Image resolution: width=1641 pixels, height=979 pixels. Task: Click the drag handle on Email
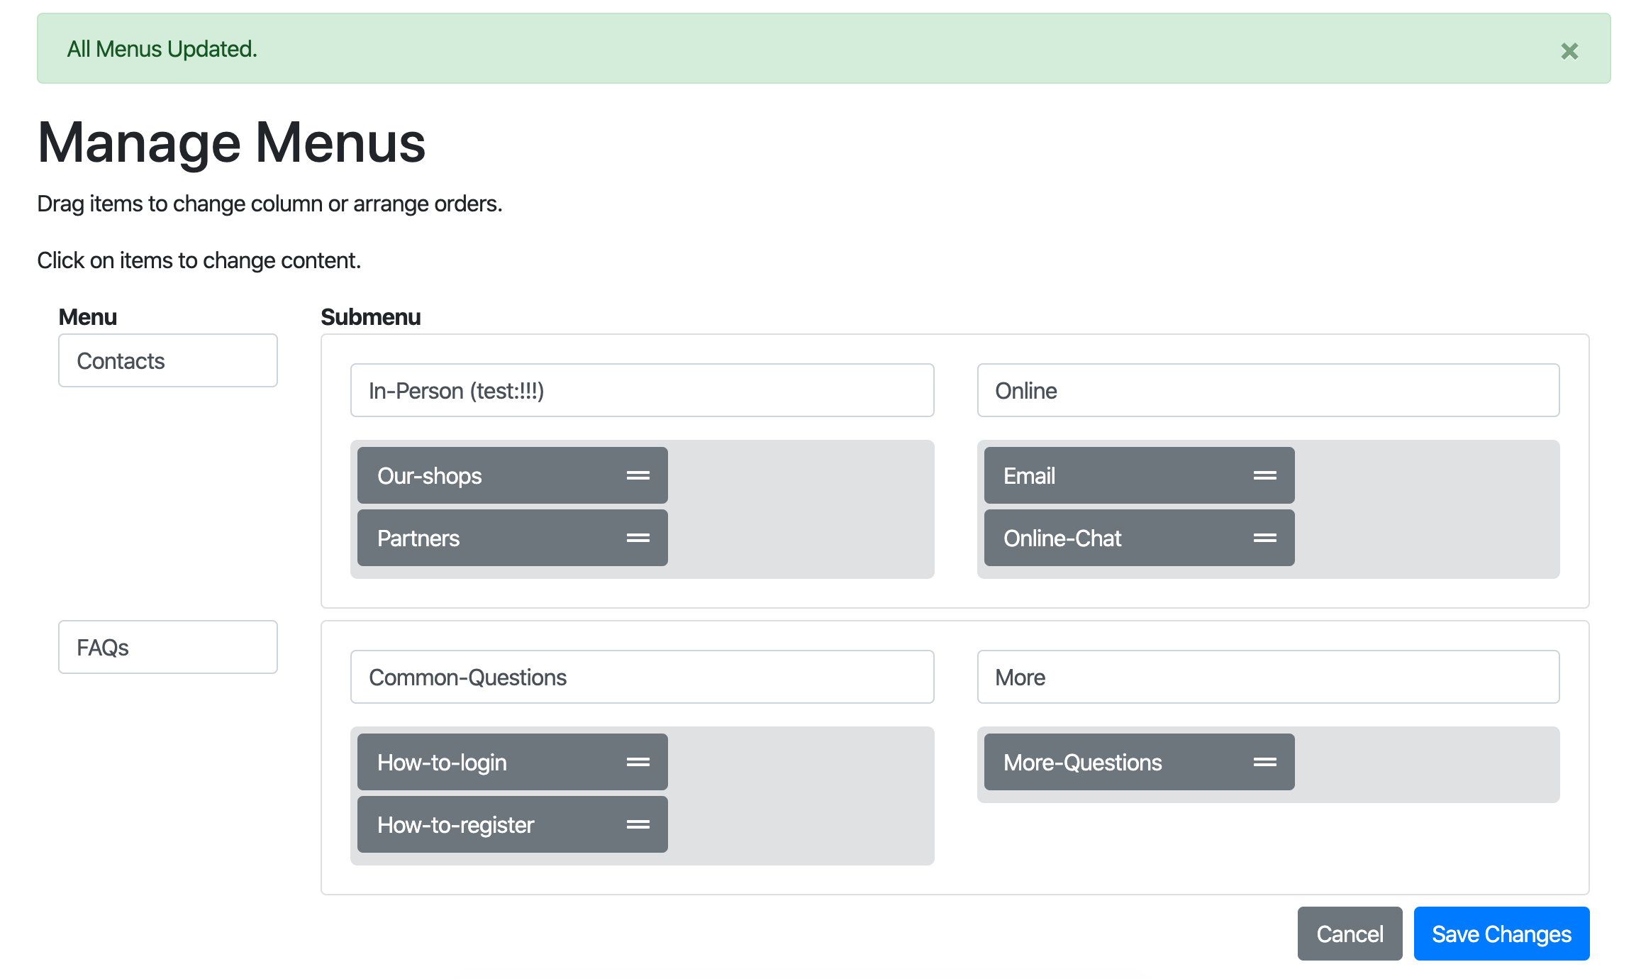(1267, 475)
